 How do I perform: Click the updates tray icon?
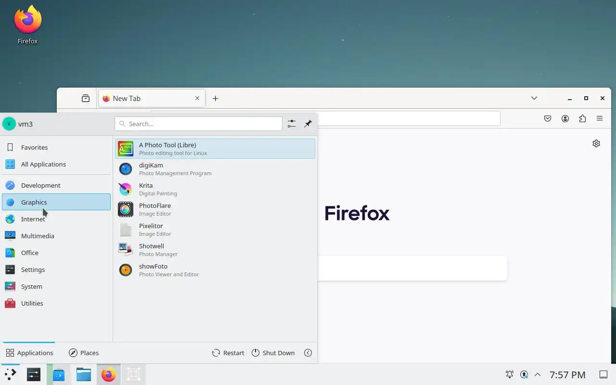(x=524, y=374)
